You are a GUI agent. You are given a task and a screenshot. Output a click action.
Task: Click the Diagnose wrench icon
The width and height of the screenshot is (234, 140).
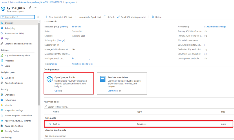2,44
